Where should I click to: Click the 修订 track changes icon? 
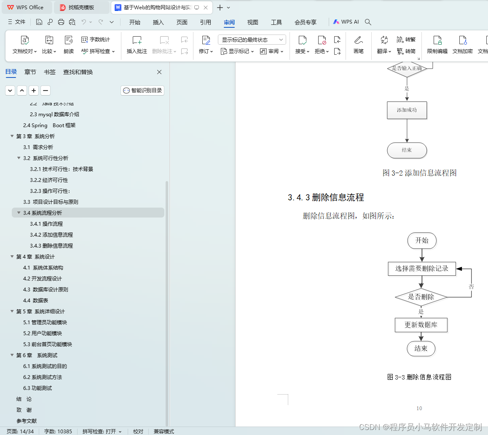tap(206, 40)
